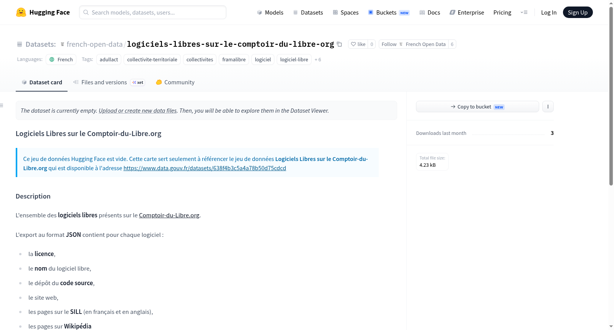
Task: Select the logiciel tag
Action: click(263, 59)
